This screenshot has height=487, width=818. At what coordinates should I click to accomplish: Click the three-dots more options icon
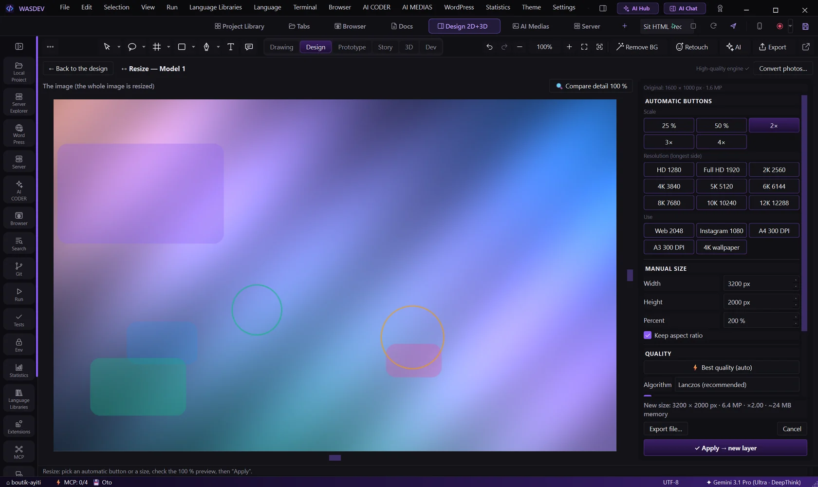pos(50,47)
